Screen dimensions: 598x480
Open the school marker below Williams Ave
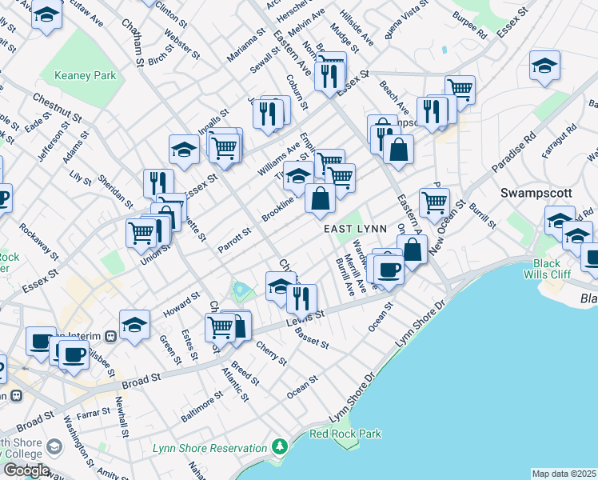point(299,176)
